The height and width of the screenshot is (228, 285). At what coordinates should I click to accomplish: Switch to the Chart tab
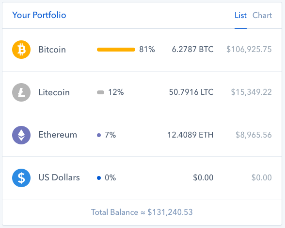pyautogui.click(x=262, y=15)
